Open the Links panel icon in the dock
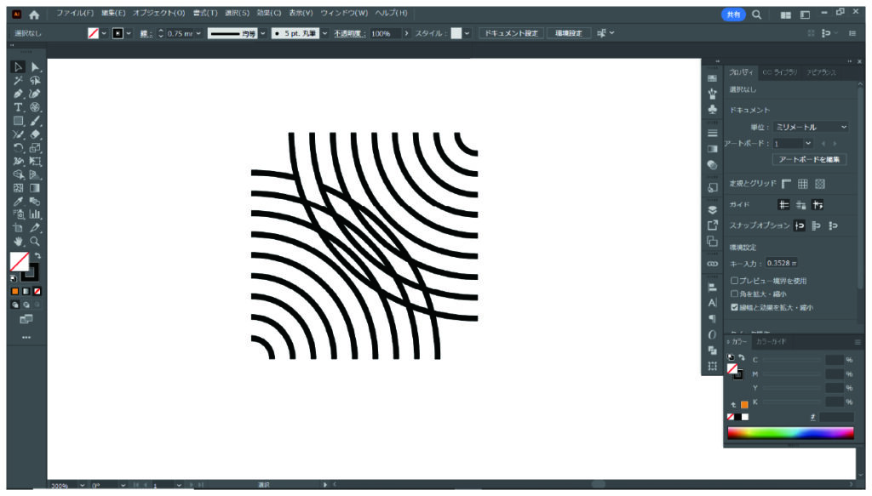This screenshot has height=496, width=872. (x=713, y=263)
